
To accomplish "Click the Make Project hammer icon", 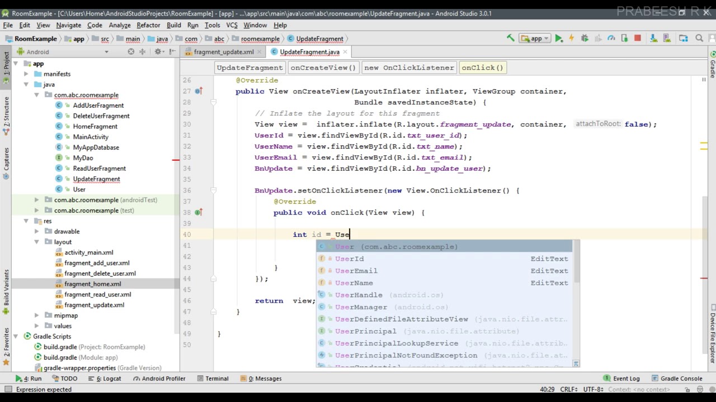I will click(510, 39).
